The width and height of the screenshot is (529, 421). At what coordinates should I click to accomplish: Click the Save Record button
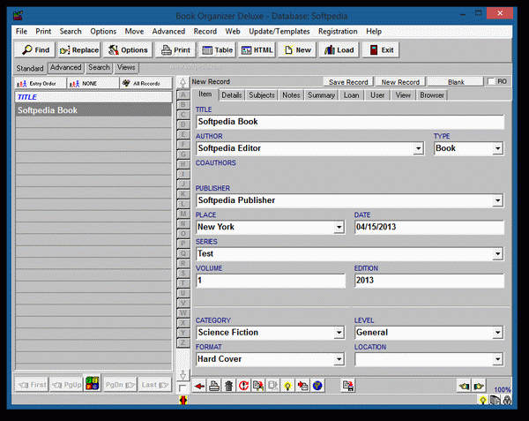point(348,81)
